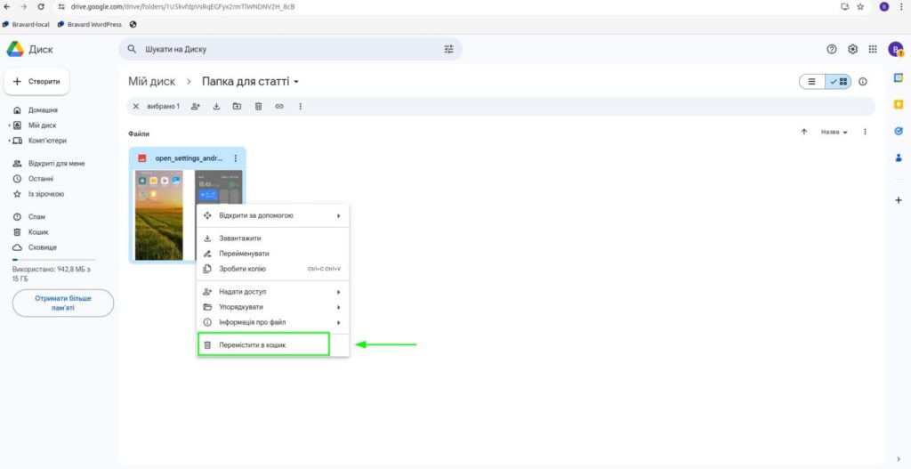Open the Назва sort dropdown
The height and width of the screenshot is (469, 911).
(x=834, y=132)
